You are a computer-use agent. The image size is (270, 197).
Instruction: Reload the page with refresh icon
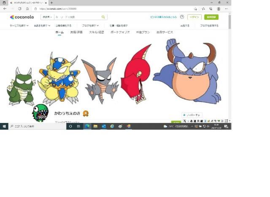(20, 9)
